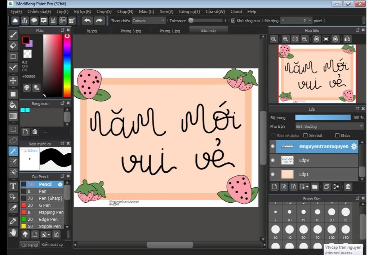Zoom in using navigator magnifier plus
Viewport: 369px width, 255px height.
[285, 39]
